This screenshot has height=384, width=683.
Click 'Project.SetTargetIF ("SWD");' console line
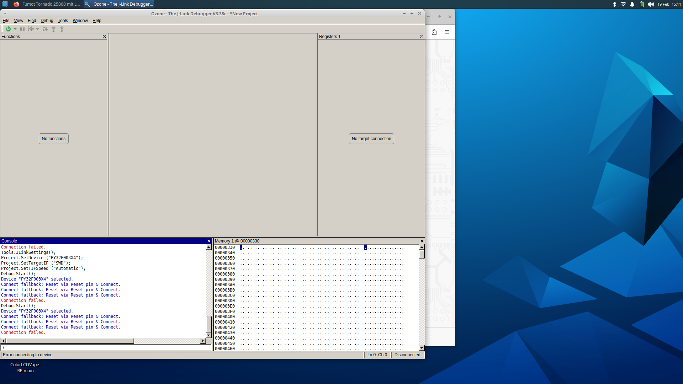tap(36, 263)
